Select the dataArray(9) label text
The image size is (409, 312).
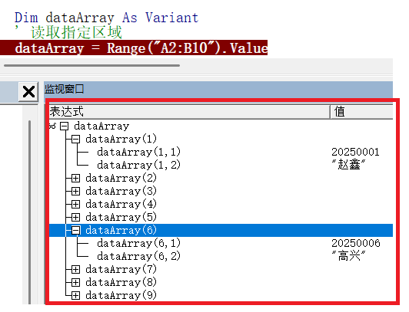[x=121, y=296]
